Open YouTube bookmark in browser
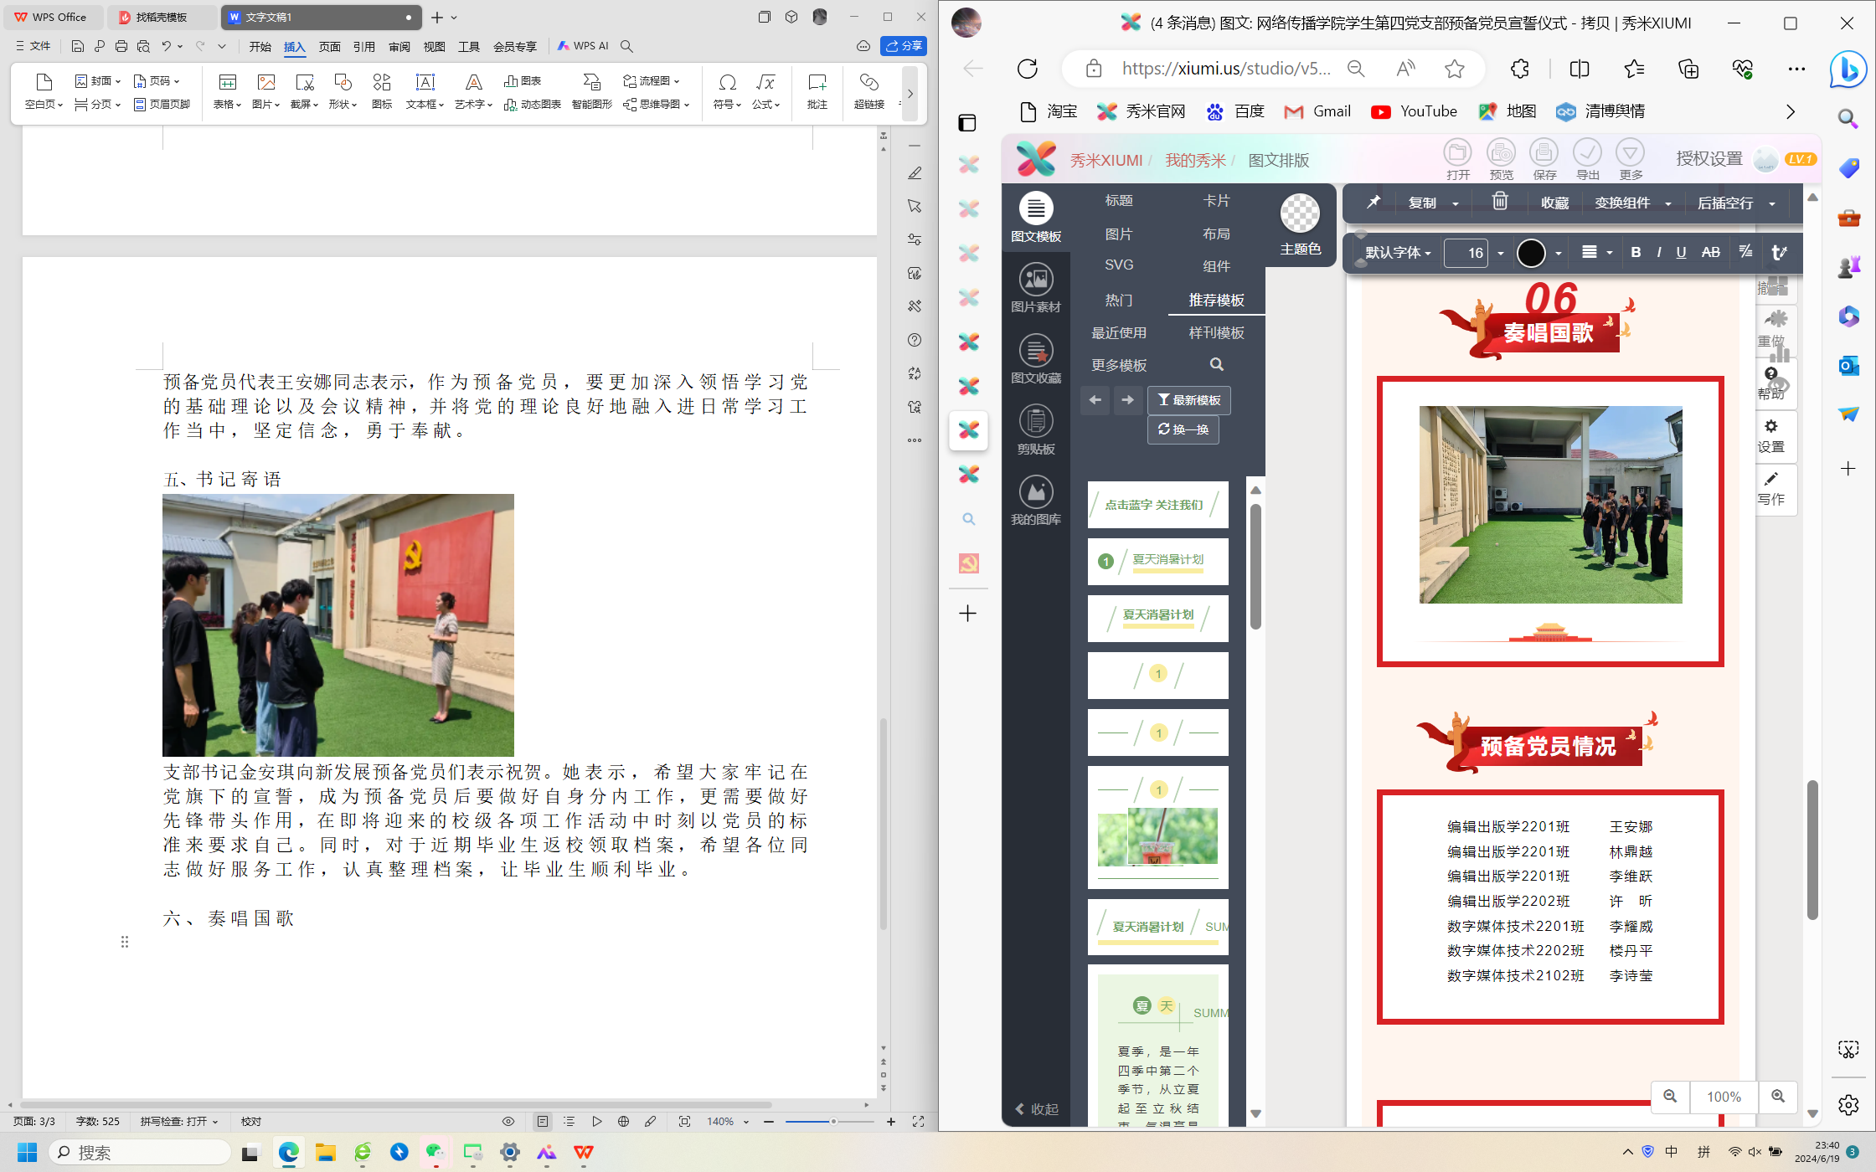This screenshot has height=1172, width=1876. pos(1415,111)
